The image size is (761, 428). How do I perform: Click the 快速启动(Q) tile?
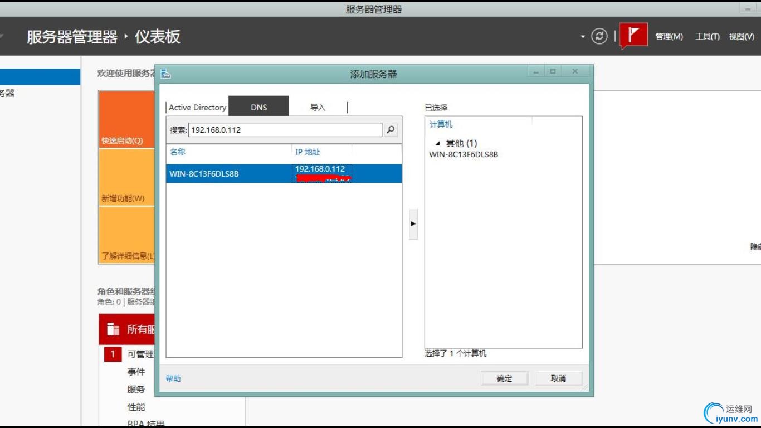click(126, 119)
